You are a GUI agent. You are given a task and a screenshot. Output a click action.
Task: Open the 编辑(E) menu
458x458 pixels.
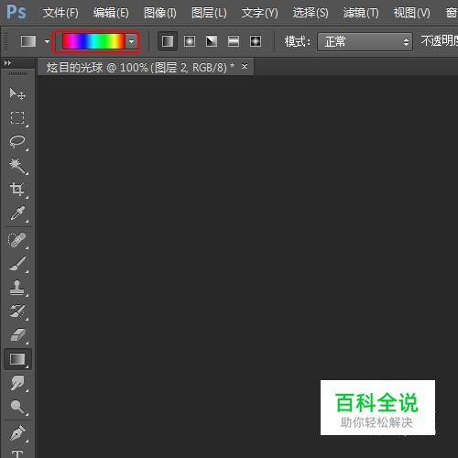(111, 13)
